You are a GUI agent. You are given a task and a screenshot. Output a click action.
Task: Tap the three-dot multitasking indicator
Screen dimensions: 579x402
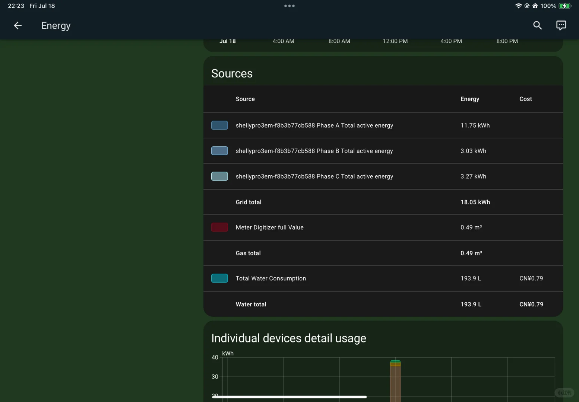[x=289, y=6]
